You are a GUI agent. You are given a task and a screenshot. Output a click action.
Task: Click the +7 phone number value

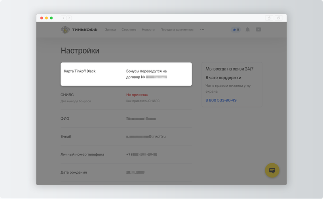pyautogui.click(x=142, y=155)
